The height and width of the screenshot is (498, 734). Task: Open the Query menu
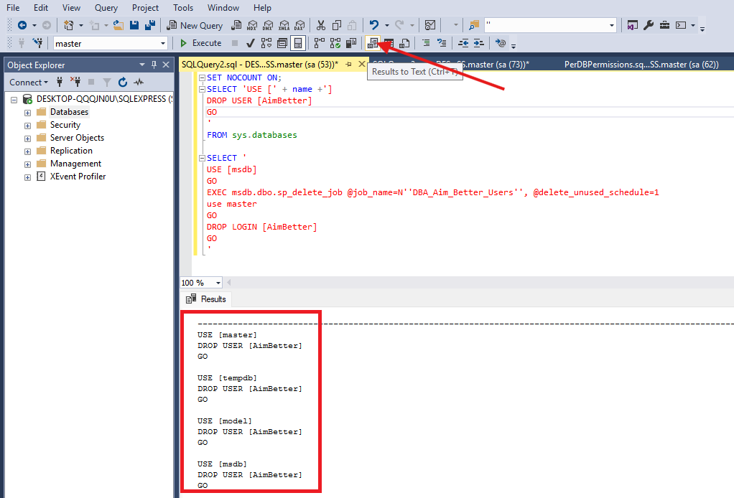pos(106,8)
